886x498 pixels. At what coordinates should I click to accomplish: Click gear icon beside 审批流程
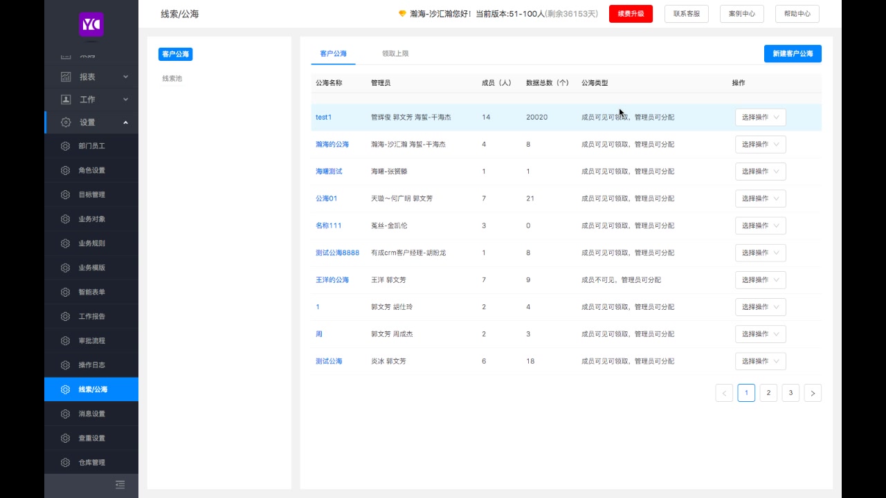tap(65, 340)
